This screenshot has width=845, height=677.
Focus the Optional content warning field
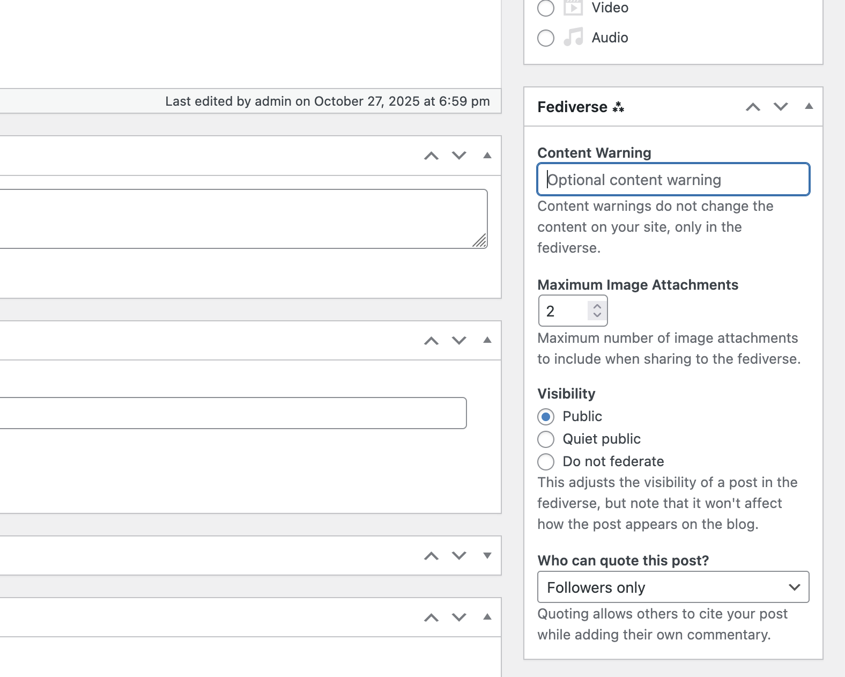click(673, 180)
